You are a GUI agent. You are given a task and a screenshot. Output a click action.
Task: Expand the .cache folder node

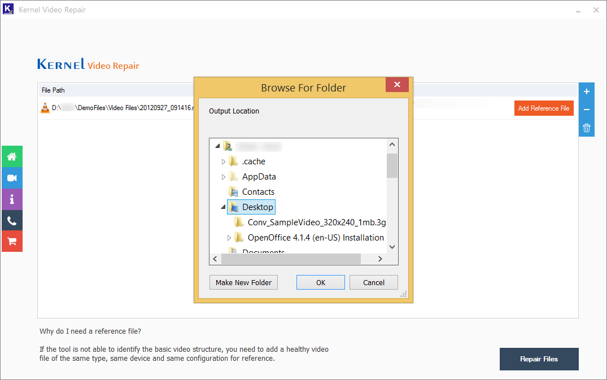[224, 161]
